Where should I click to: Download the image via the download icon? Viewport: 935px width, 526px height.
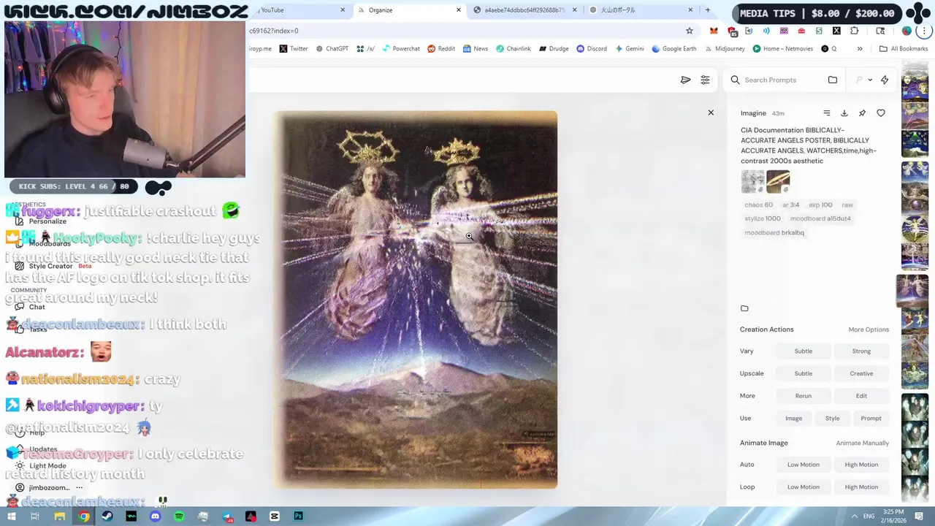pyautogui.click(x=844, y=113)
